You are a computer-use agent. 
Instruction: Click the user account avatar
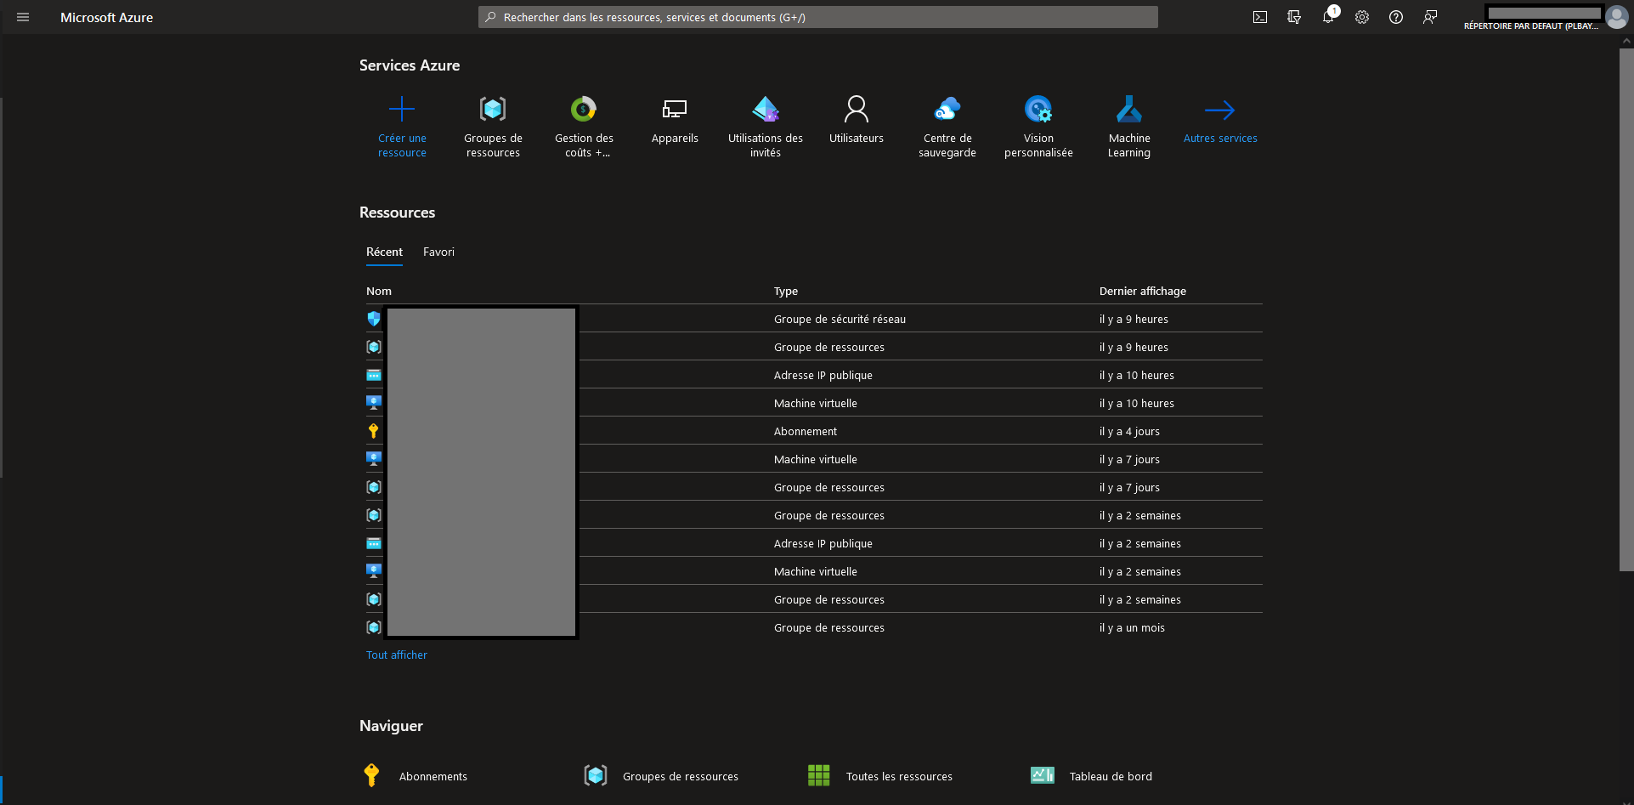click(x=1616, y=16)
